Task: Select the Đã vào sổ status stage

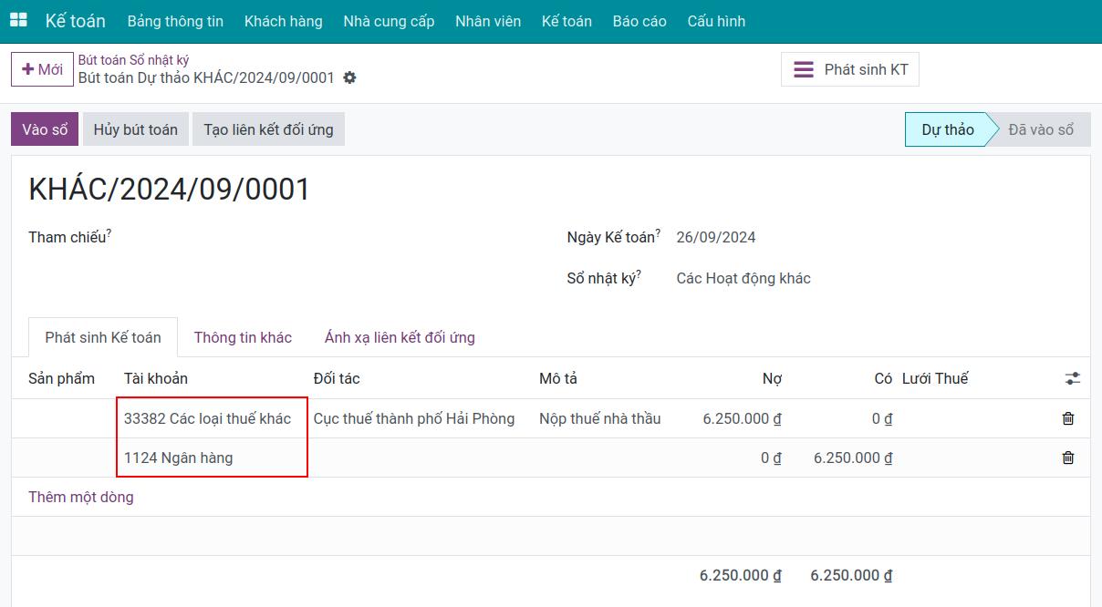Action: (1041, 129)
